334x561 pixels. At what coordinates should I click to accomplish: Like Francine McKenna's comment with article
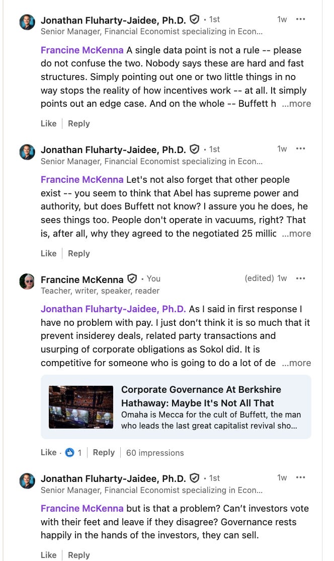[49, 453]
